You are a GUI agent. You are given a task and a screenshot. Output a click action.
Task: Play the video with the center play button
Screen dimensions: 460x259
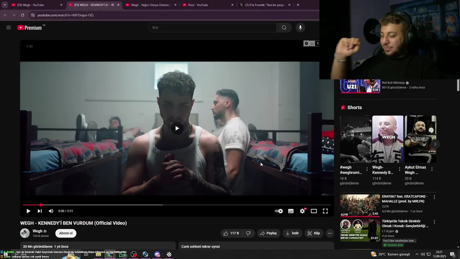coord(177,128)
